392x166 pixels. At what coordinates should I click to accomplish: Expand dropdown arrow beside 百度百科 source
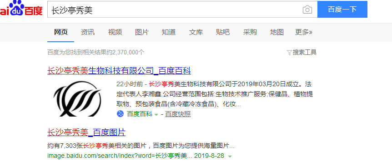click(x=156, y=115)
